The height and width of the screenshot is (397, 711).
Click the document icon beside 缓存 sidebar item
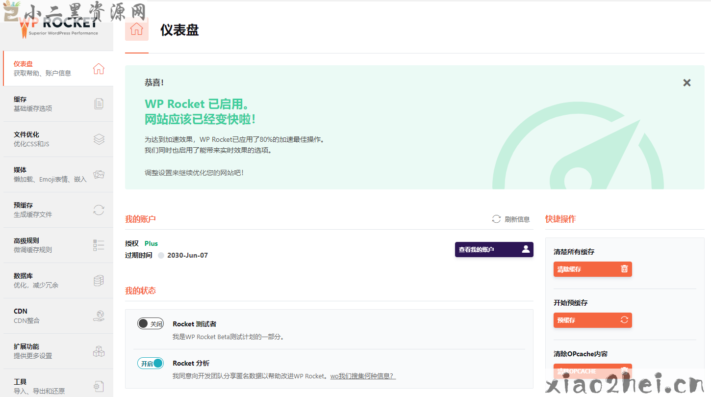99,104
